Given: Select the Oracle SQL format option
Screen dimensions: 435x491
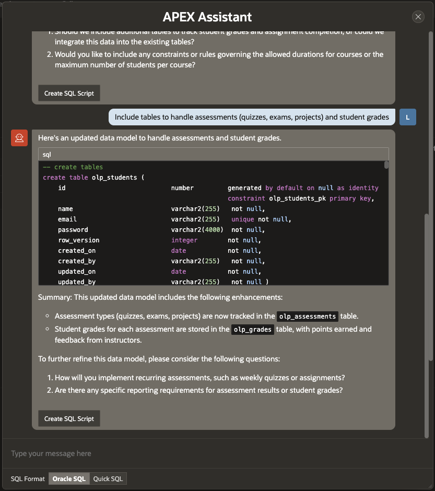Looking at the screenshot, I should [69, 478].
